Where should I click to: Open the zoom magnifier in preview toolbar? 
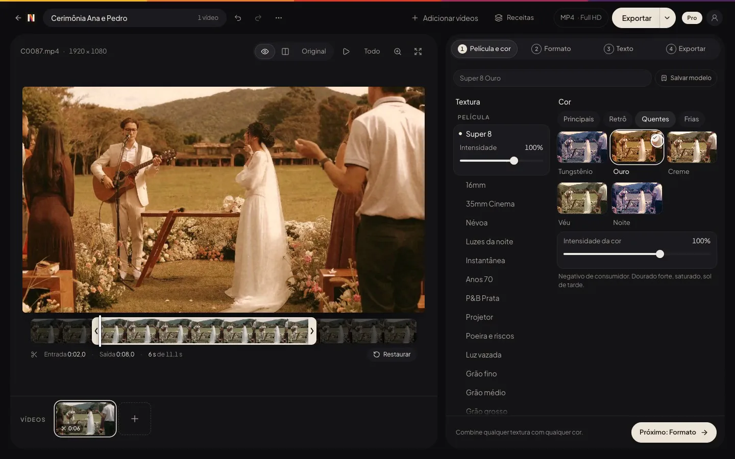pos(398,52)
